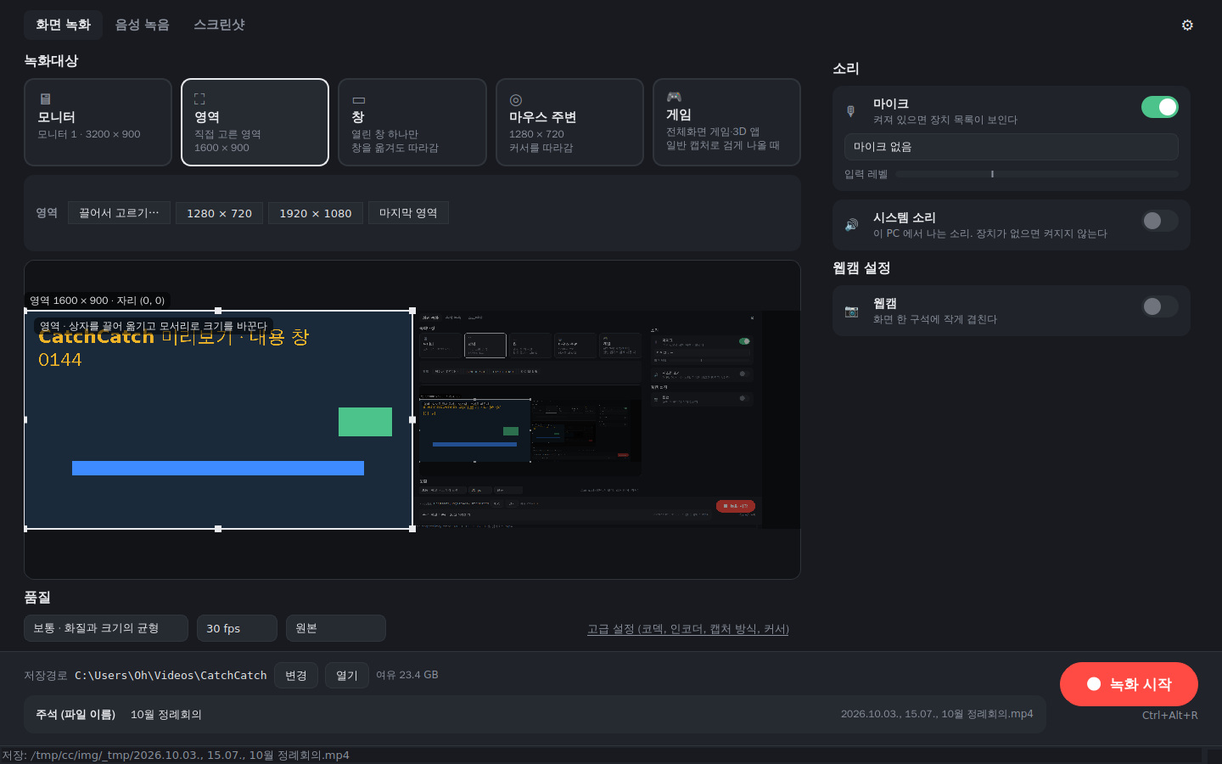Click the 끌어서 고르기 region button
This screenshot has width=1222, height=764.
click(119, 213)
